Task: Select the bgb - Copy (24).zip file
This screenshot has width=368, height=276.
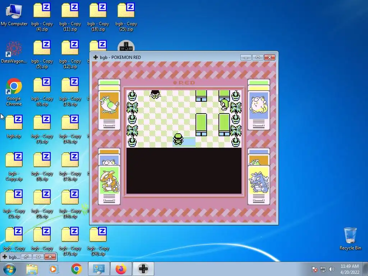Action: (x=98, y=241)
